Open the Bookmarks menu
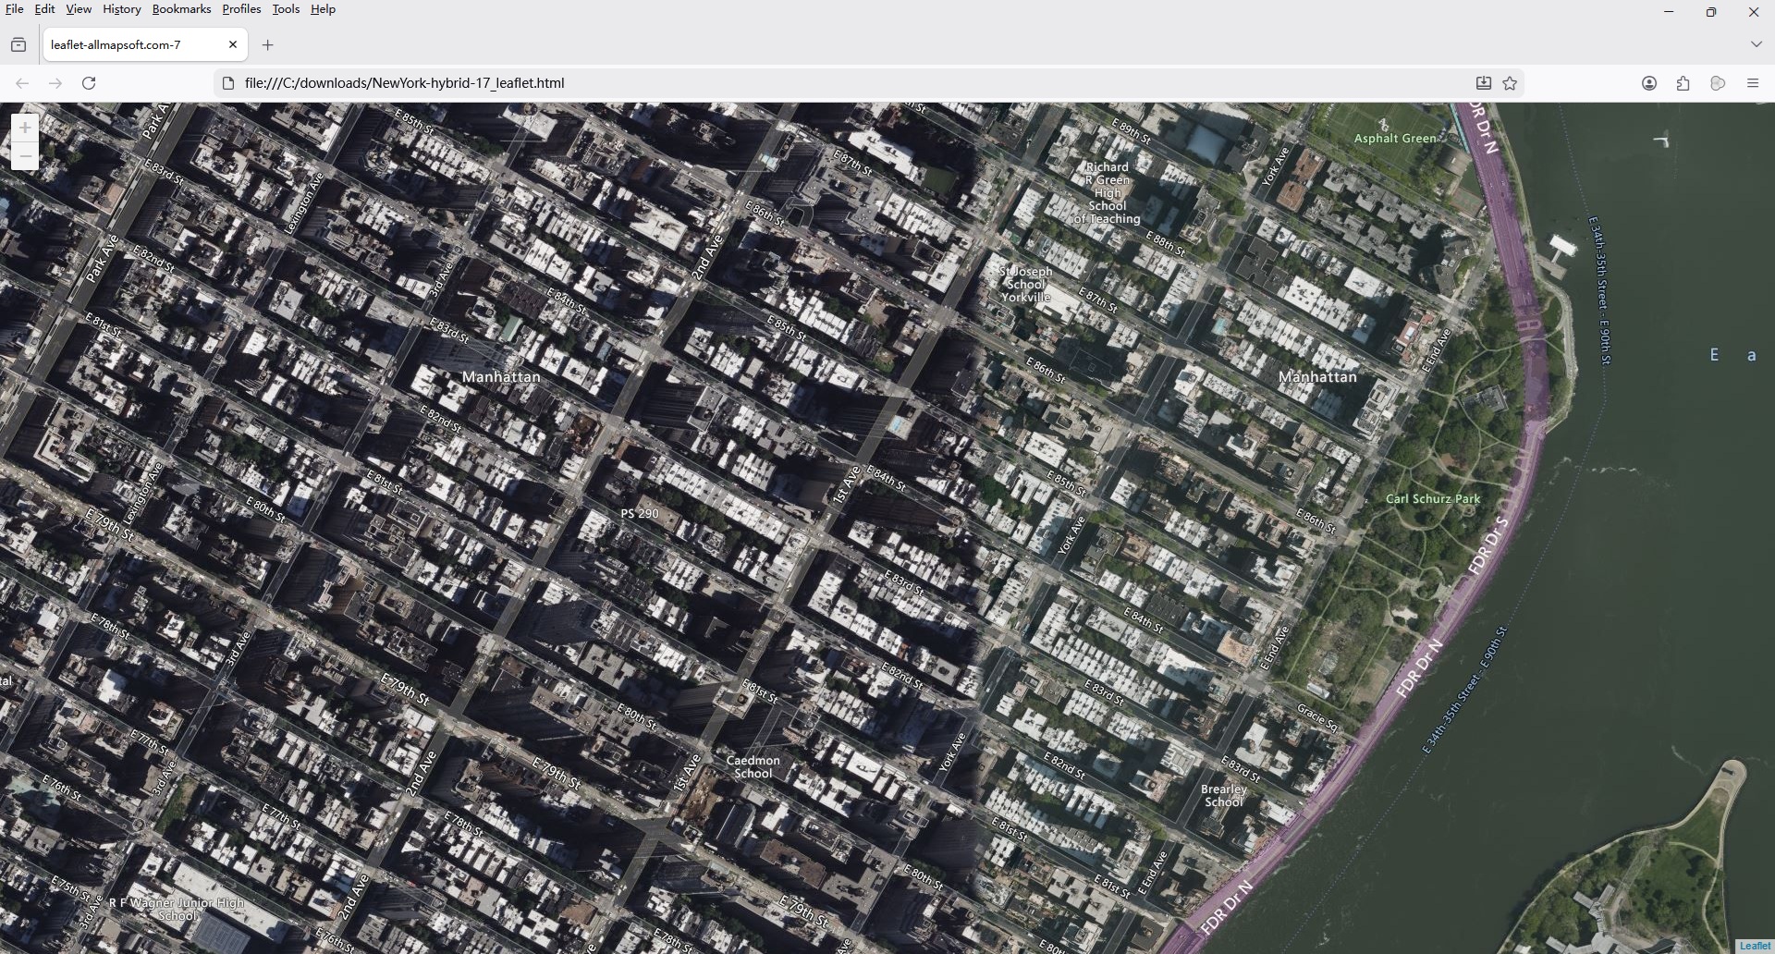Image resolution: width=1775 pixels, height=954 pixels. tap(181, 9)
